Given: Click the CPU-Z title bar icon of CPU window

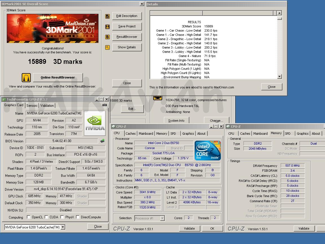Looking at the screenshot, I should pos(114,126).
